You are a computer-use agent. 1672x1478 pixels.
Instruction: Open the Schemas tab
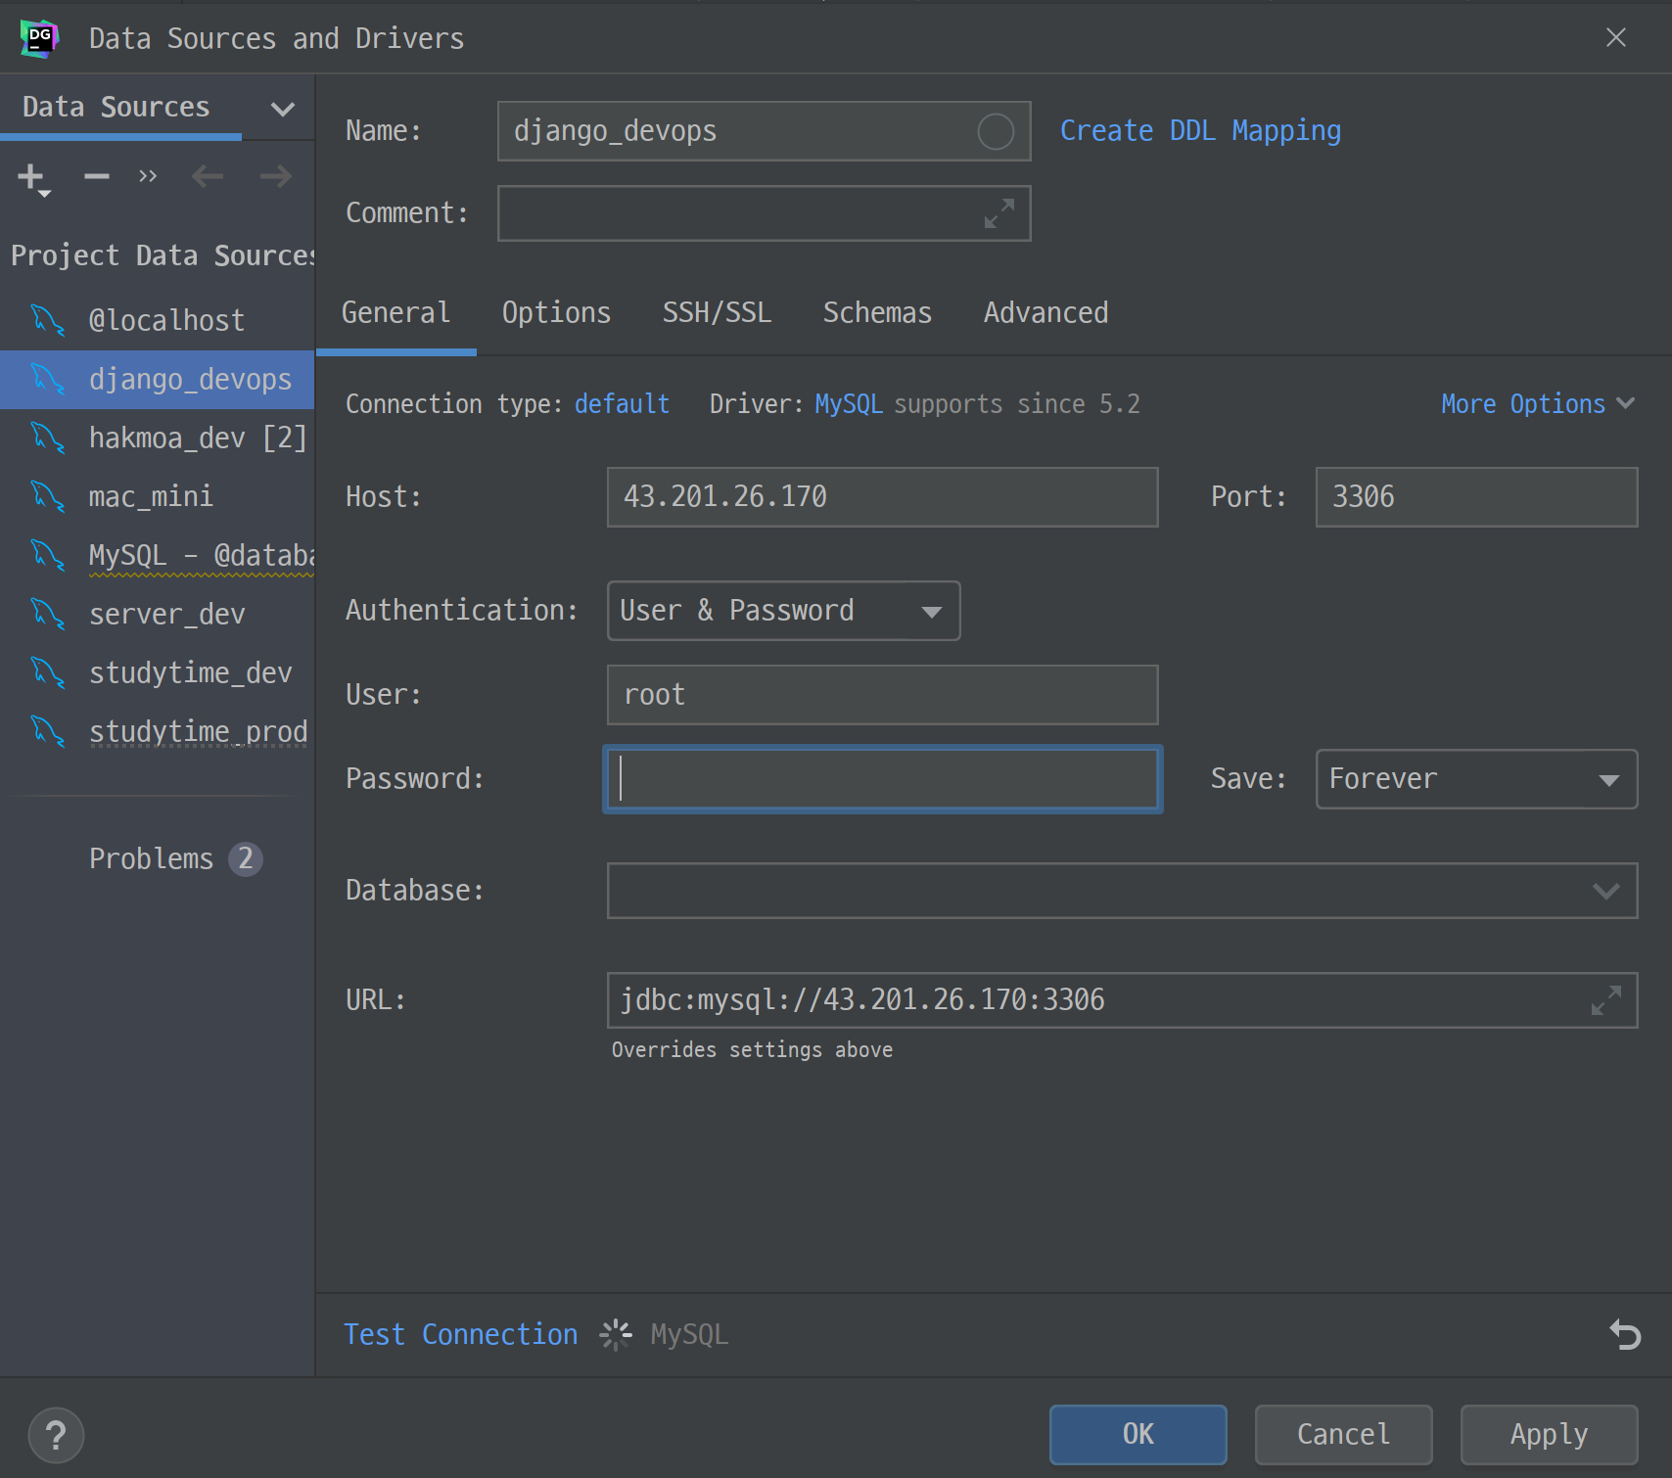877,313
